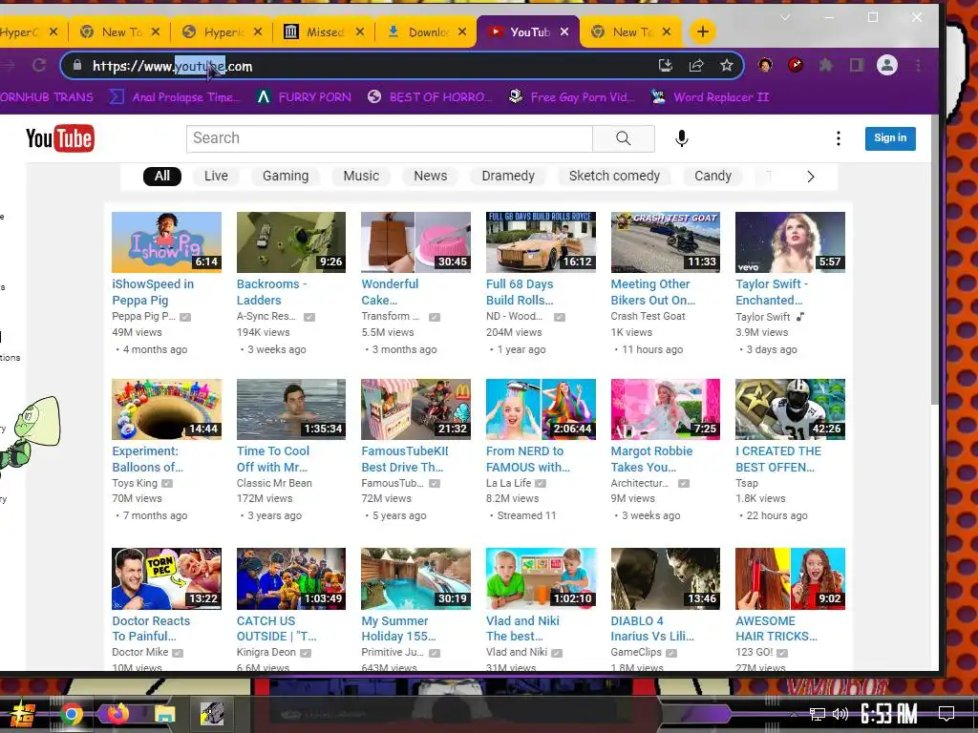978x733 pixels.
Task: Click the red circular extension icon
Action: point(796,65)
